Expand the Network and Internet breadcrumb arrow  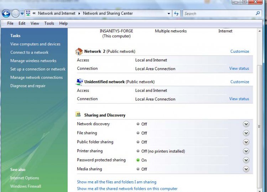pyautogui.click(x=79, y=14)
